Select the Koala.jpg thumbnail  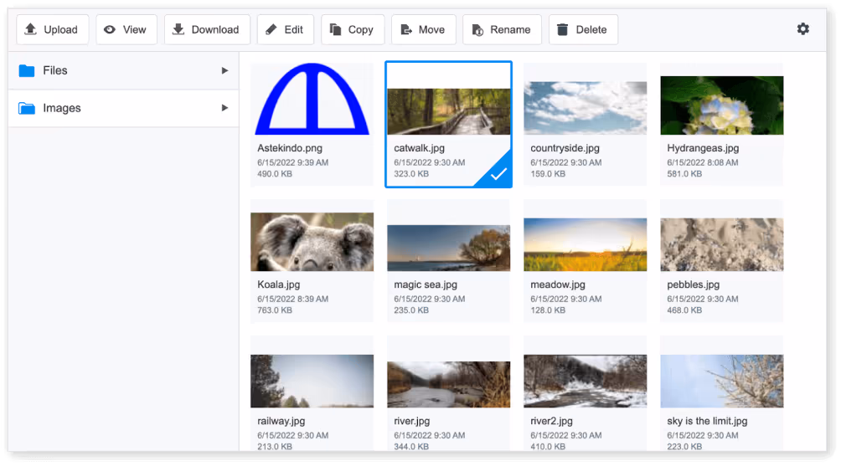tap(312, 242)
